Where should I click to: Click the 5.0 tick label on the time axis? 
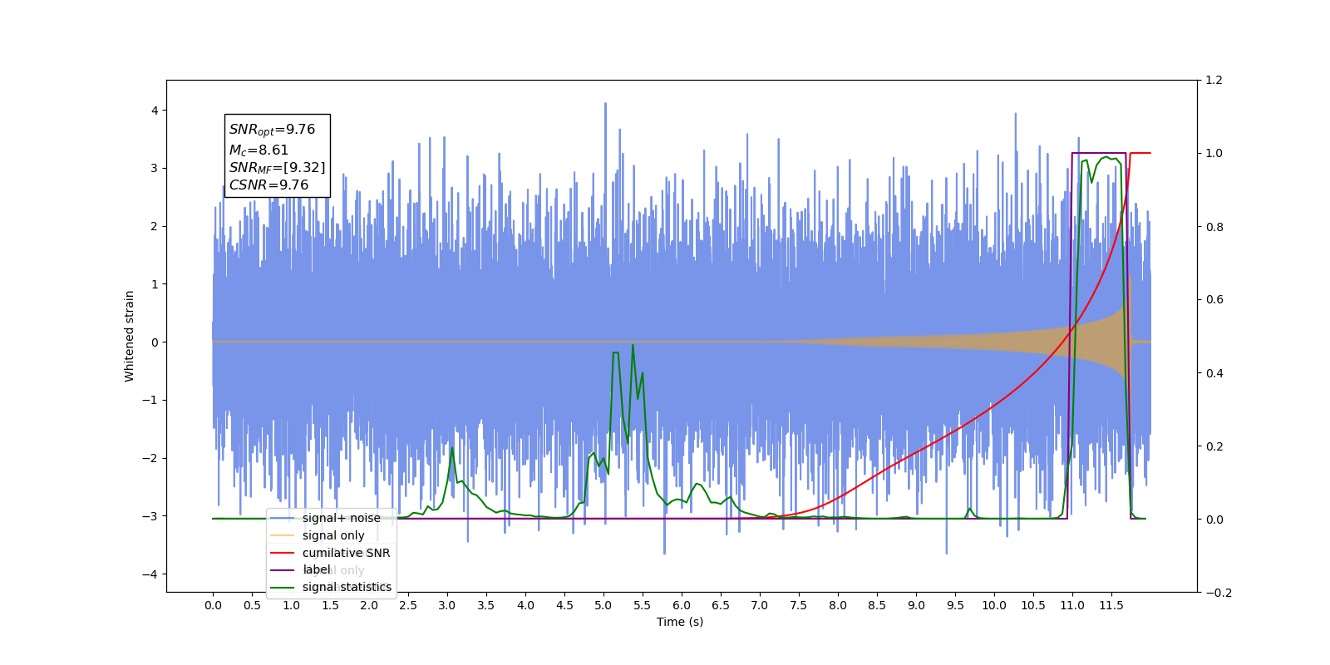point(603,605)
